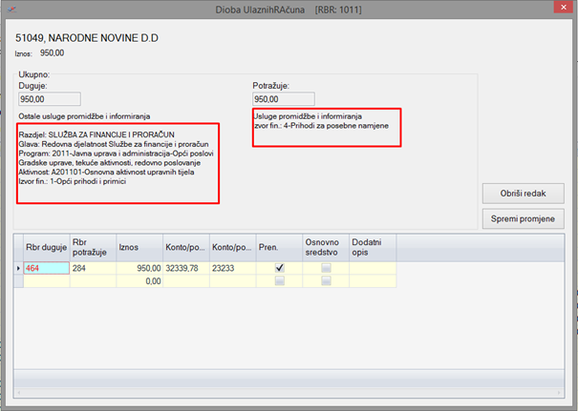578x411 pixels.
Task: Click the Konto cell with 23233
Action: coord(232,269)
